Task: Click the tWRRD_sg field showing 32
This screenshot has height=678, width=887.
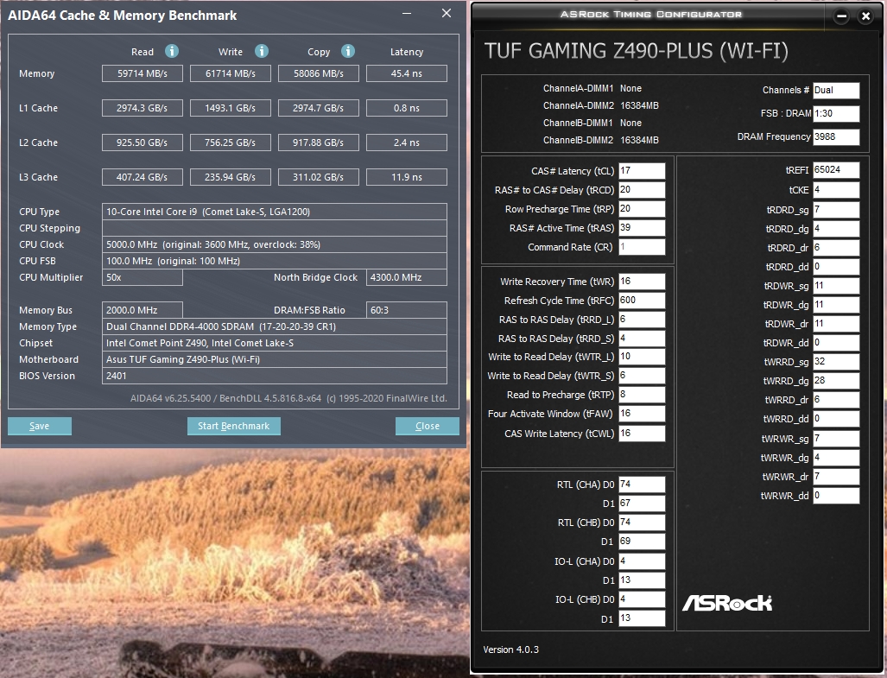Action: tap(836, 362)
